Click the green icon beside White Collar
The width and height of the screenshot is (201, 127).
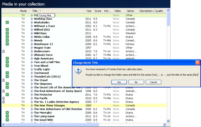pos(7,37)
